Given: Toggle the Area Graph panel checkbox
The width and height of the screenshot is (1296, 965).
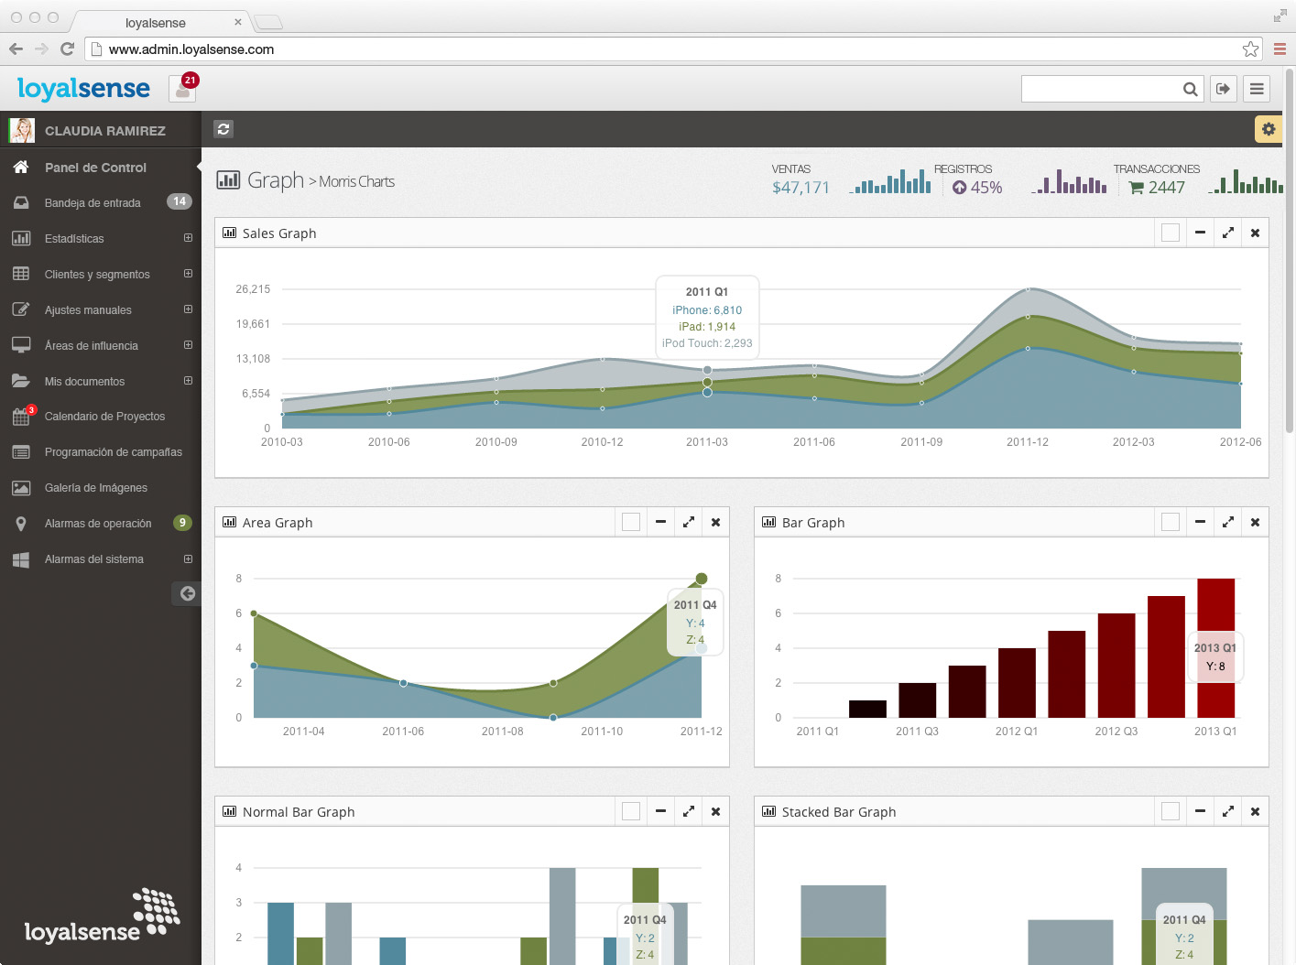Looking at the screenshot, I should click(631, 523).
